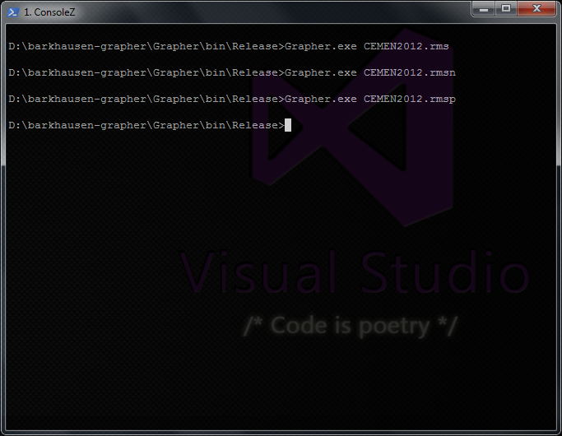This screenshot has height=436, width=562.
Task: Click the command line 'Grapher.exe CEMEN2012.rms'
Action: [x=367, y=47]
